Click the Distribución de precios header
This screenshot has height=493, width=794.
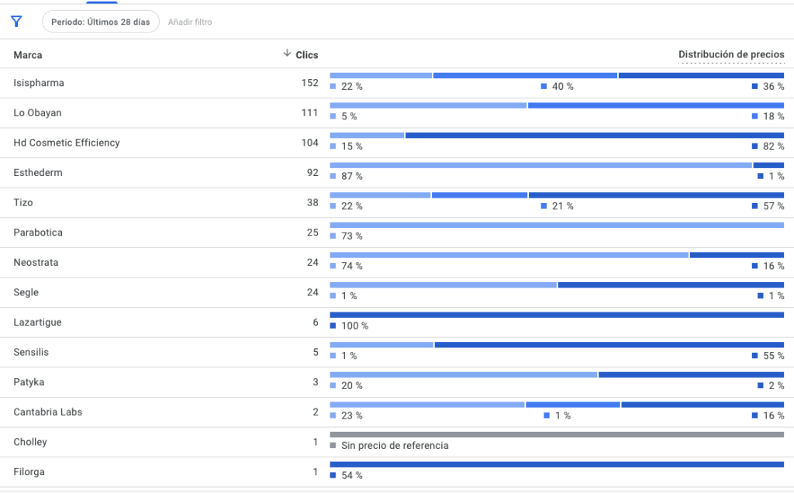point(731,54)
